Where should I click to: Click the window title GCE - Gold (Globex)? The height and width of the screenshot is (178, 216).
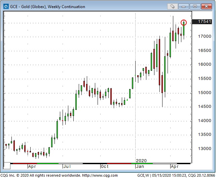(x=47, y=7)
